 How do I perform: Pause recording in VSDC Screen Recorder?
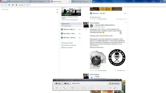coord(58,83)
